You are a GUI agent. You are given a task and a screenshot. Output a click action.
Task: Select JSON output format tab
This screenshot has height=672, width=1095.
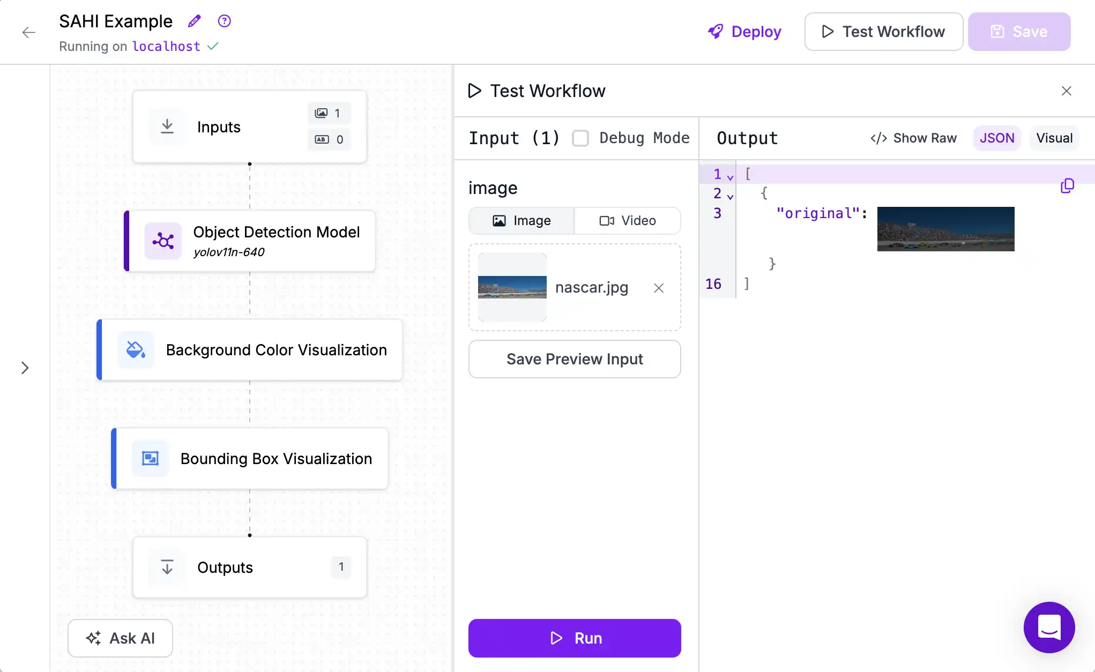click(997, 138)
